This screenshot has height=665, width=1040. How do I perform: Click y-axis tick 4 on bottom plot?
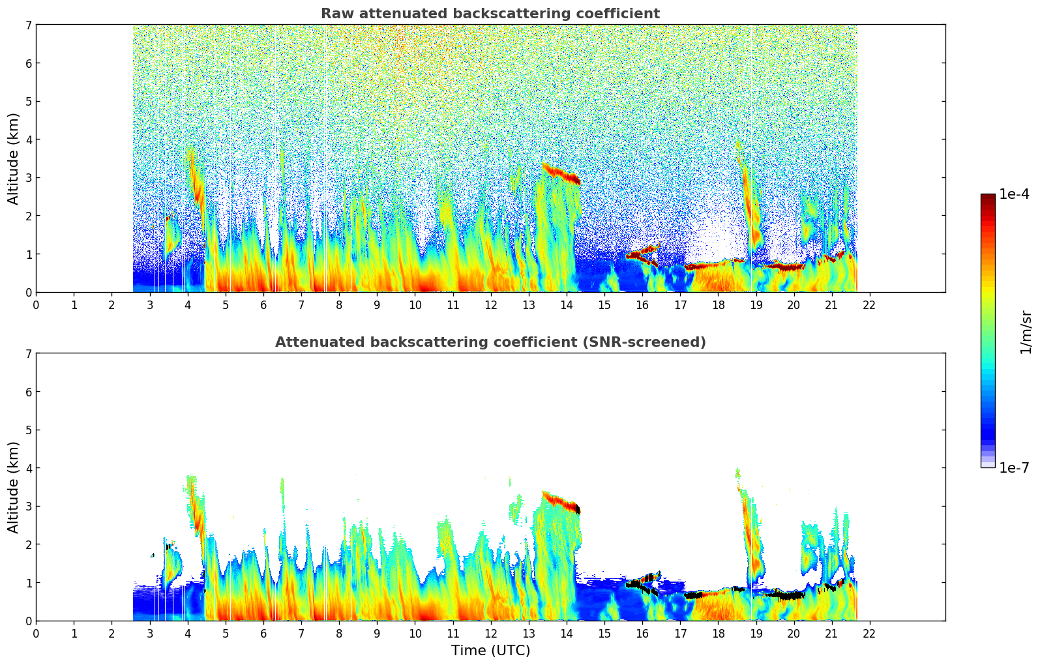(28, 468)
